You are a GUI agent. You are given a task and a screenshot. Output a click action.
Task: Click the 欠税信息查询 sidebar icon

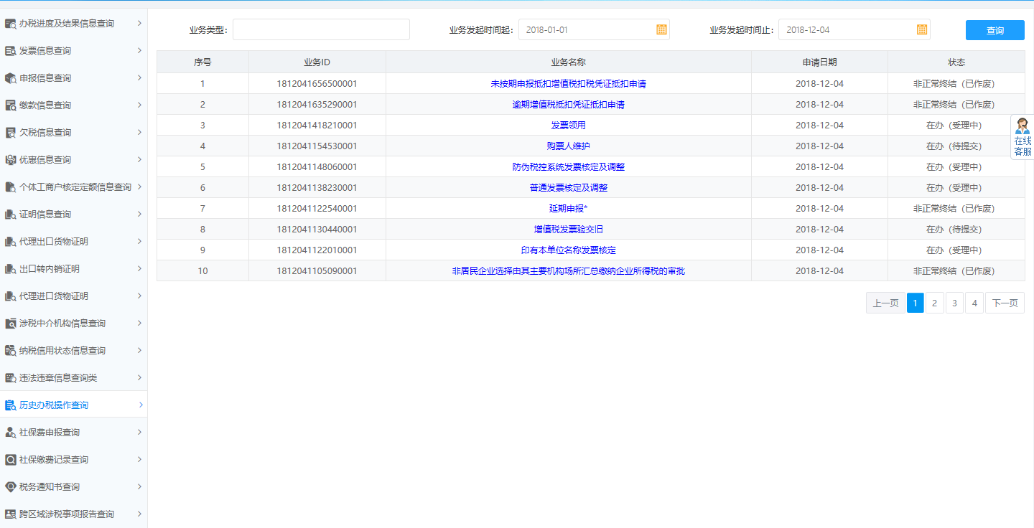tap(10, 132)
